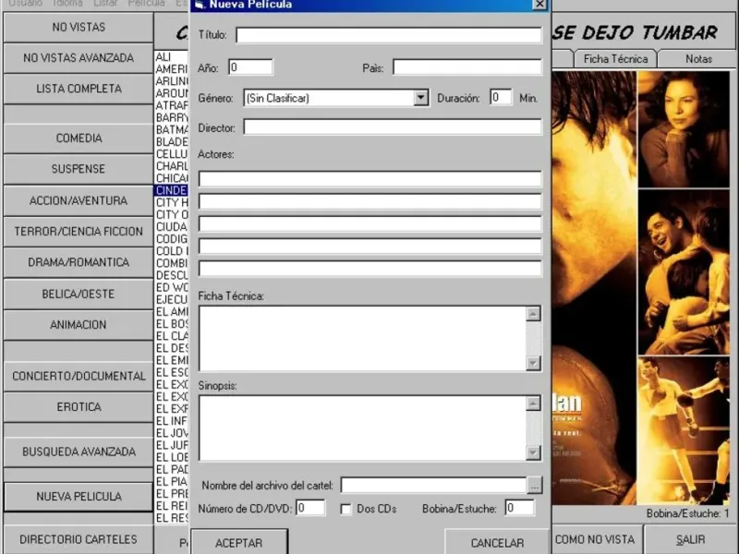Click the fourth Actores input field
Screen dimensions: 739x554
370,246
